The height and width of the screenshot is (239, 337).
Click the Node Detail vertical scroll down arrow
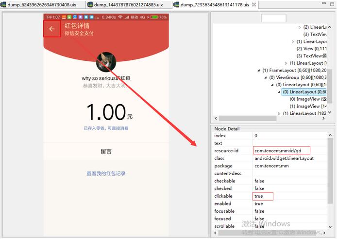[x=330, y=227]
